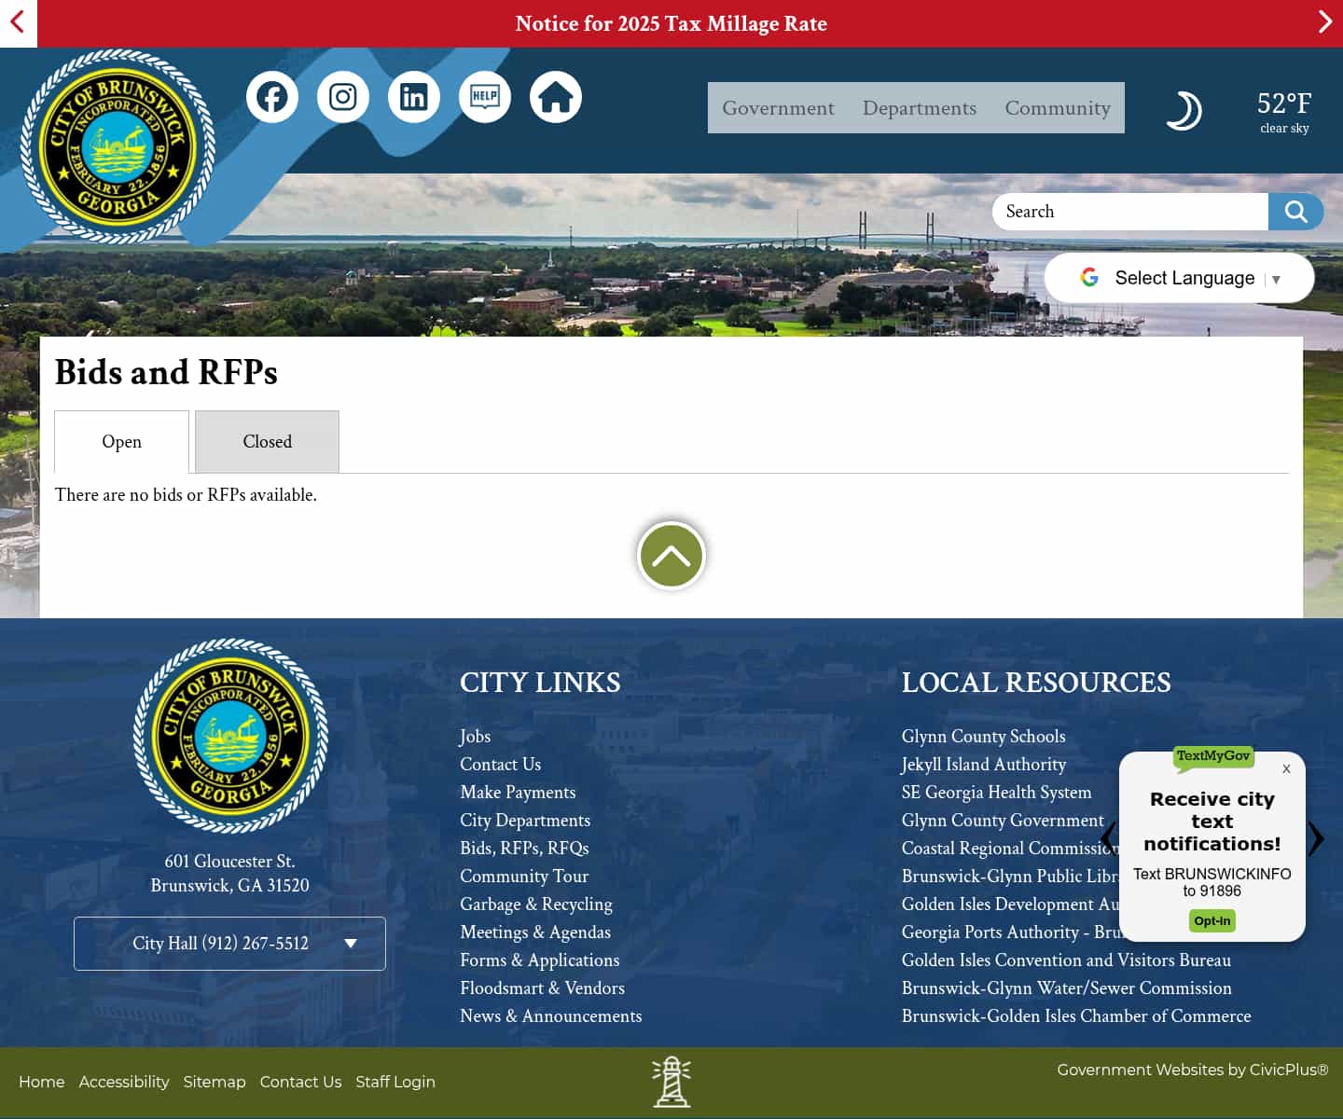Viewport: 1343px width, 1119px height.
Task: Open the city's LinkedIn page
Action: coord(414,96)
